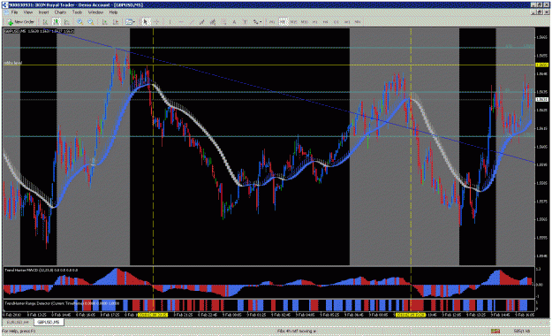The height and width of the screenshot is (336, 552).
Task: Switch timeframe to H1
Action: tap(314, 22)
